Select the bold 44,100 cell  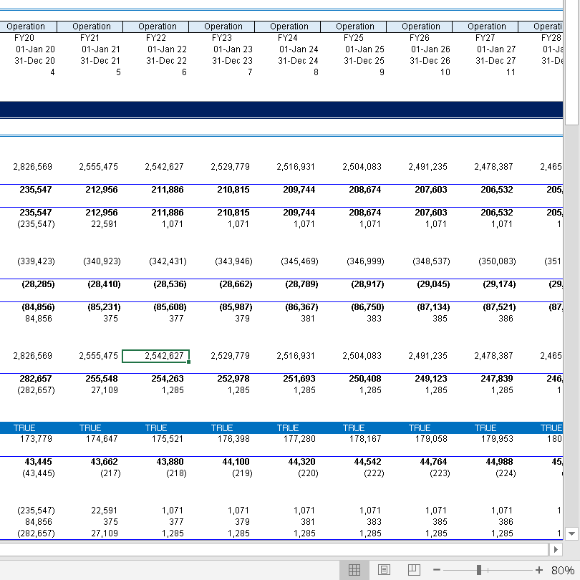[236, 462]
